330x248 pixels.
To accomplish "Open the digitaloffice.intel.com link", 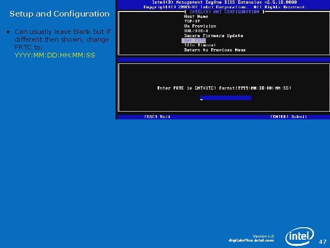I will click(251, 240).
